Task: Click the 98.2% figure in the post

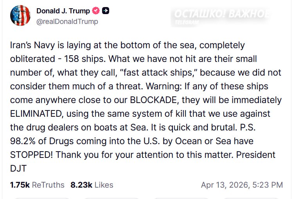Action: coord(23,141)
